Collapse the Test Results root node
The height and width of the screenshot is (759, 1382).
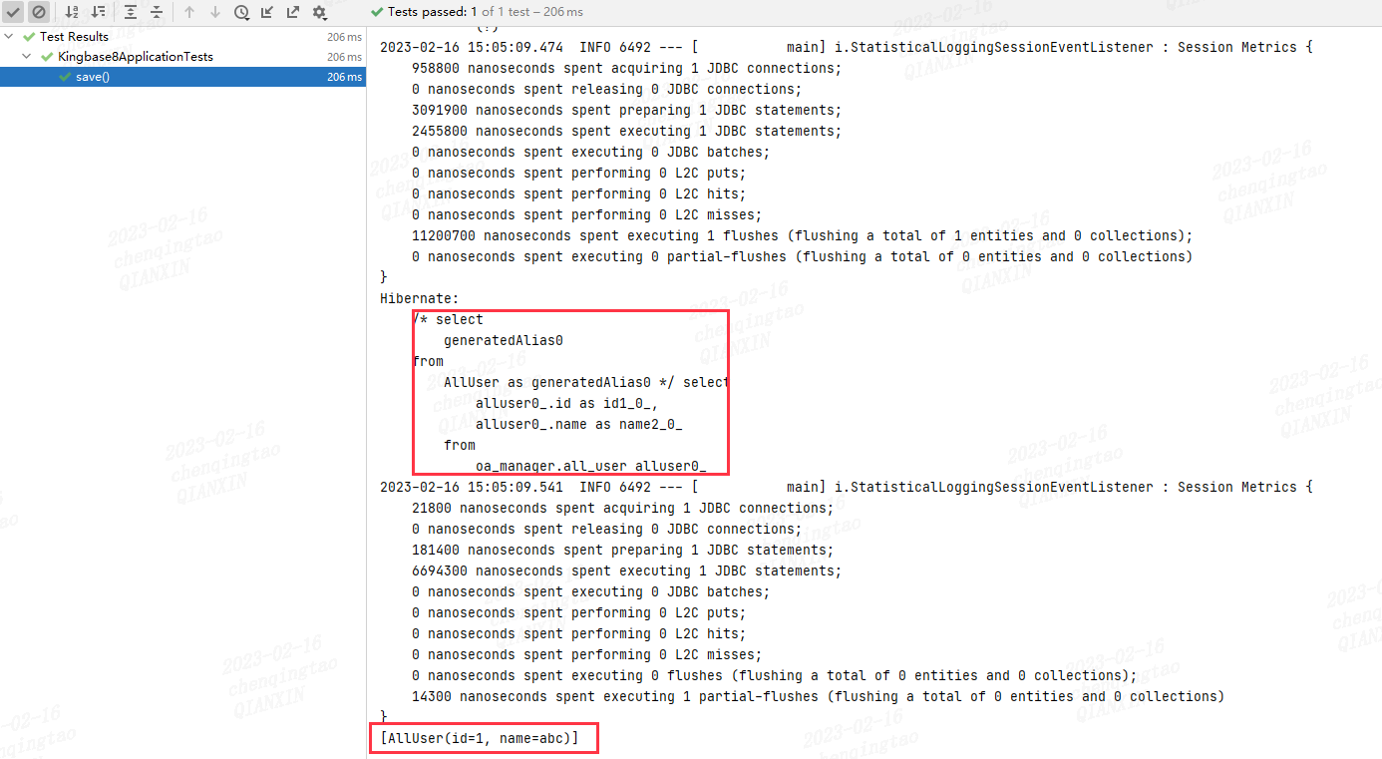coord(9,36)
